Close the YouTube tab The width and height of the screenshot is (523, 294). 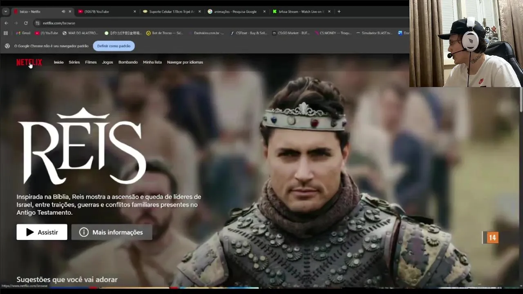(135, 11)
